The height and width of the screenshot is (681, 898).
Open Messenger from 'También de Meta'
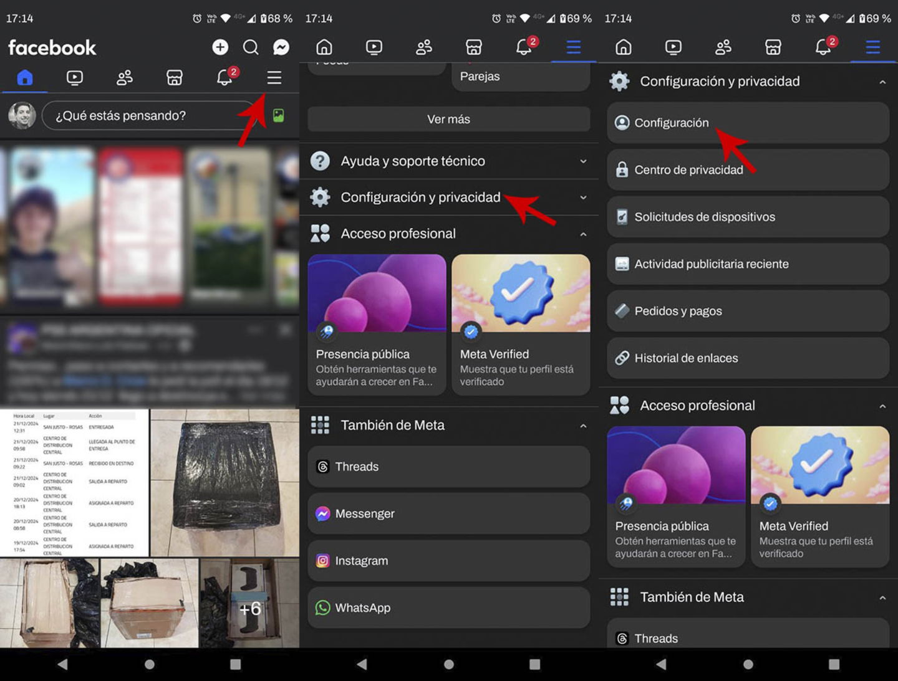449,513
